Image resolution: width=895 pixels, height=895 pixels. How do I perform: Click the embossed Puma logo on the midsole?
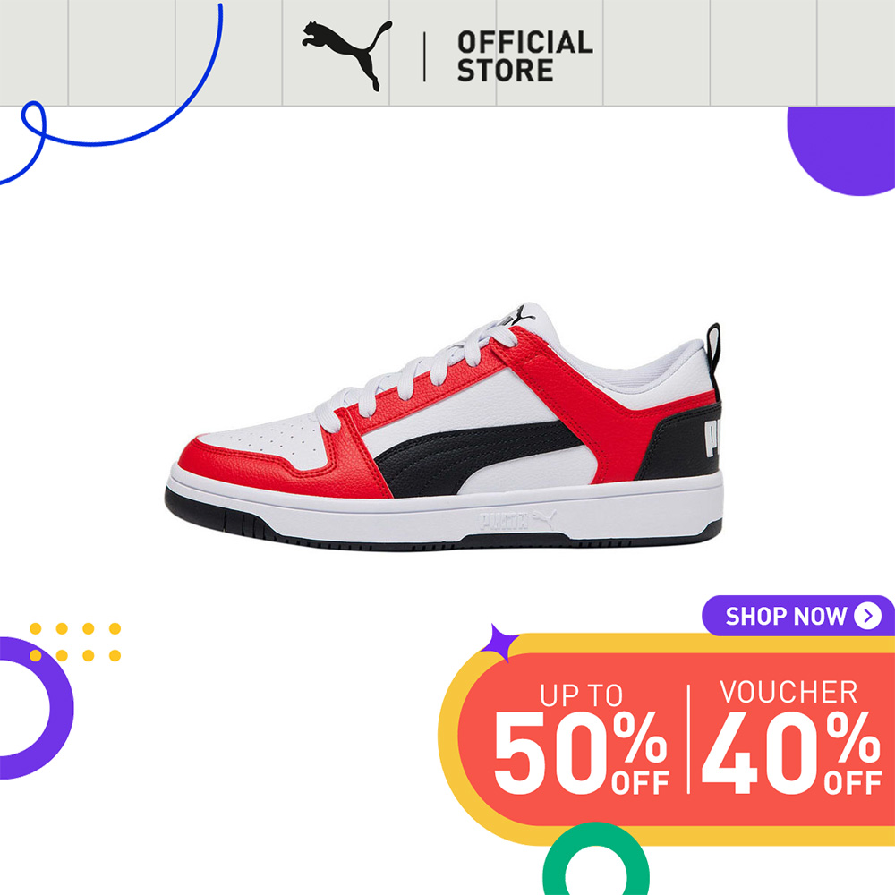click(517, 520)
